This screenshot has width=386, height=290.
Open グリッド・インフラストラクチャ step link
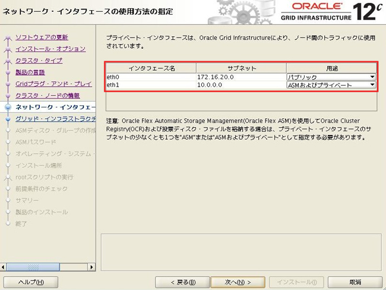pos(55,119)
